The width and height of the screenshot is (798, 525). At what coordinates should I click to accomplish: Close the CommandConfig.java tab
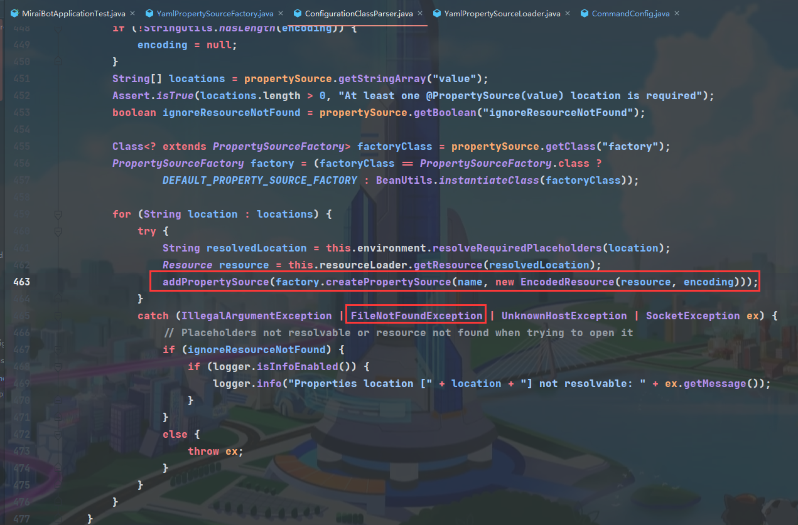677,13
